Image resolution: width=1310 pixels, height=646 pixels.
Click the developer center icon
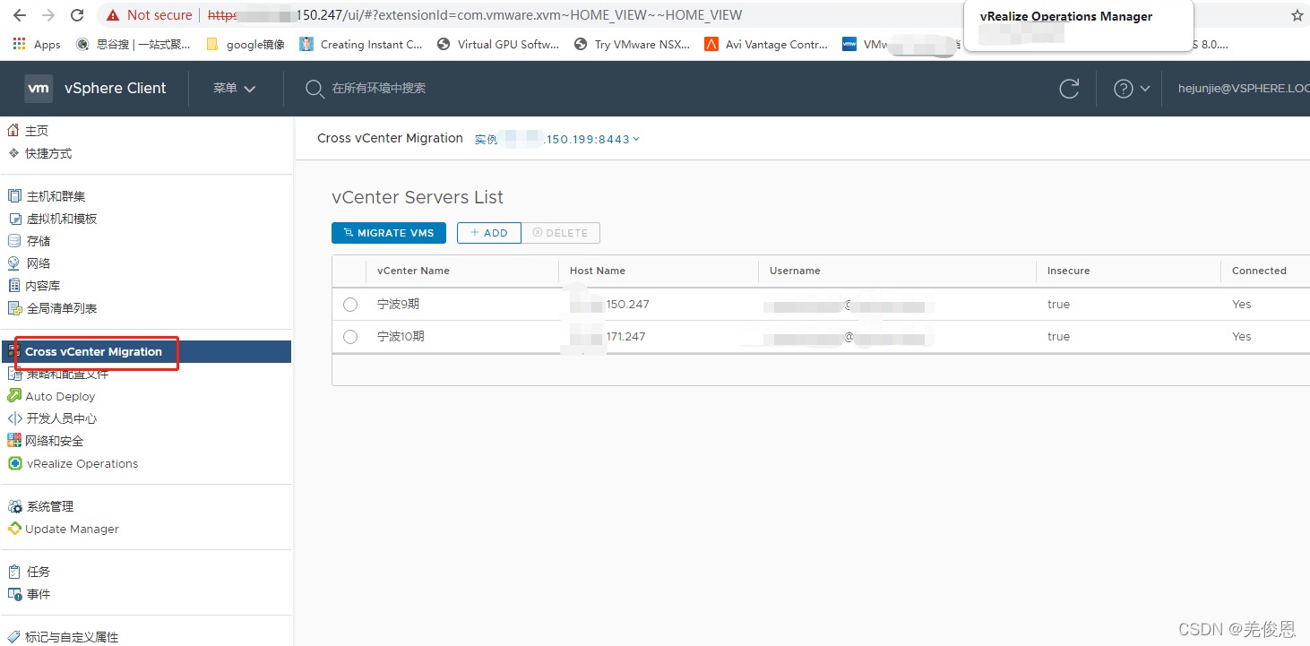point(14,418)
